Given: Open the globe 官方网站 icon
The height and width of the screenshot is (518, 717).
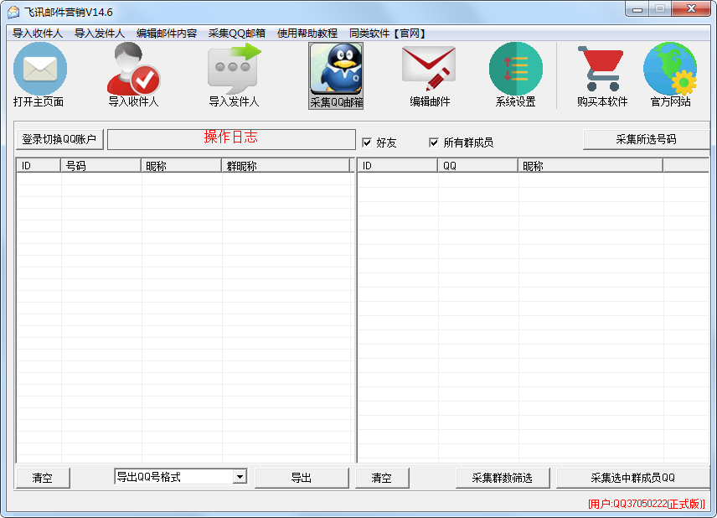Looking at the screenshot, I should click(670, 70).
